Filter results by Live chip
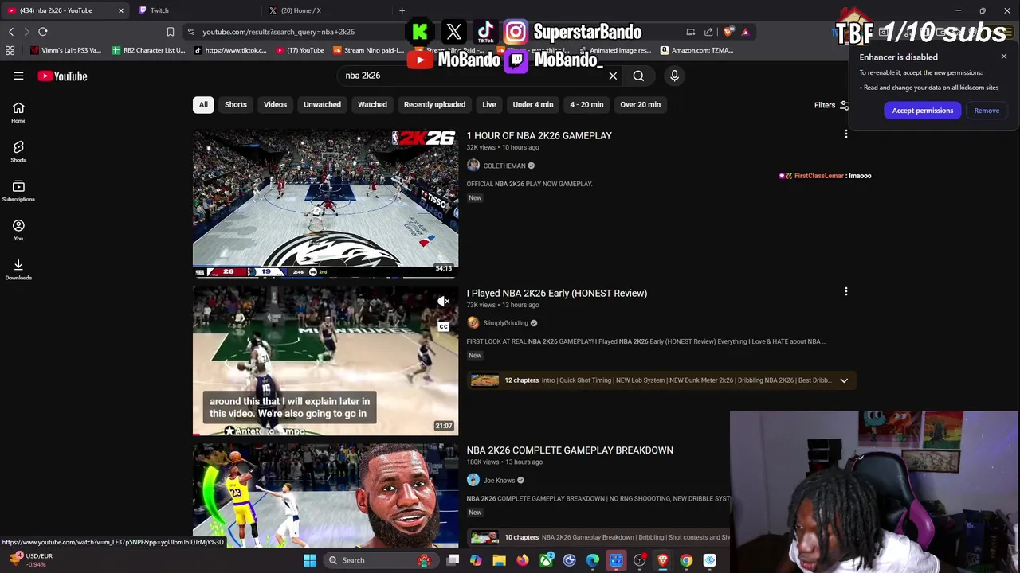This screenshot has width=1020, height=573. tap(489, 104)
